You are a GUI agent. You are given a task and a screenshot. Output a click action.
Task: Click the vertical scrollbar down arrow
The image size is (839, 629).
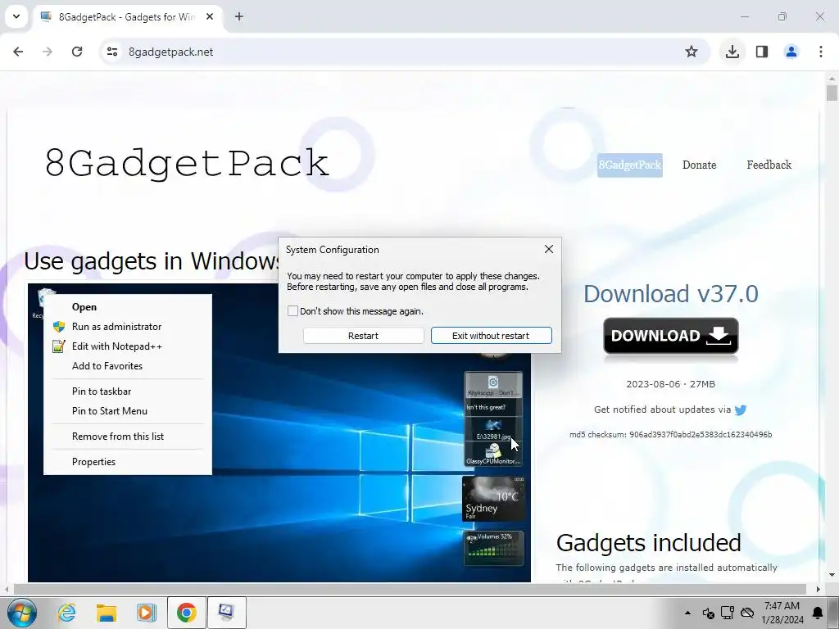tap(832, 576)
